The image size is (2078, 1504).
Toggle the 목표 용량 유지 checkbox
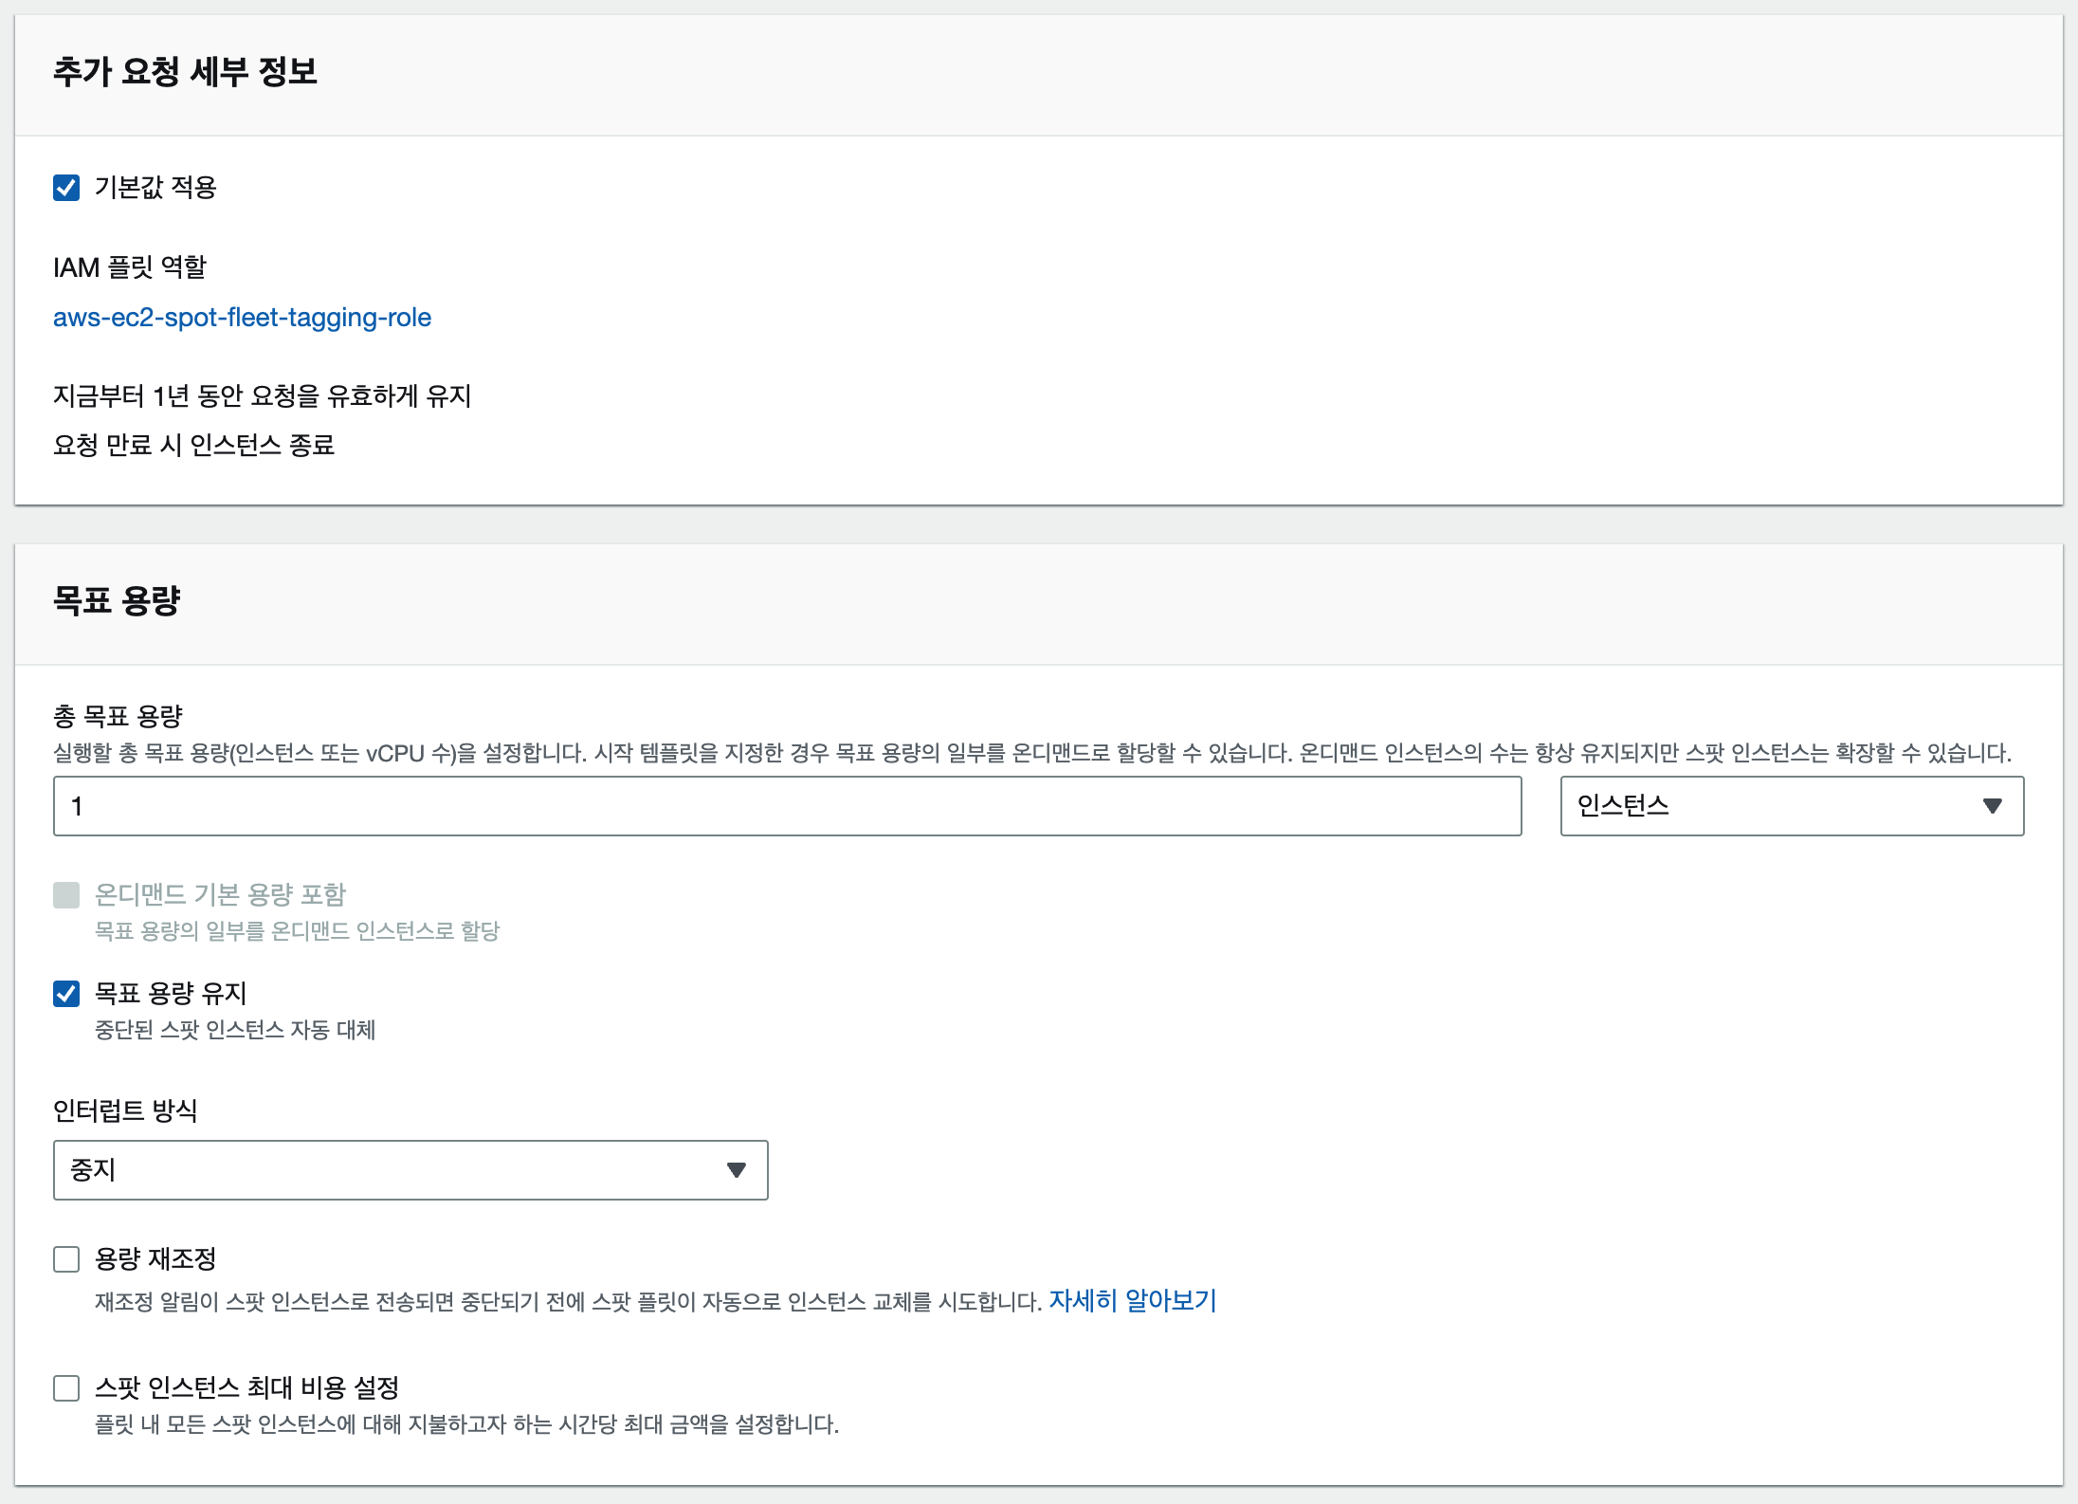coord(66,994)
